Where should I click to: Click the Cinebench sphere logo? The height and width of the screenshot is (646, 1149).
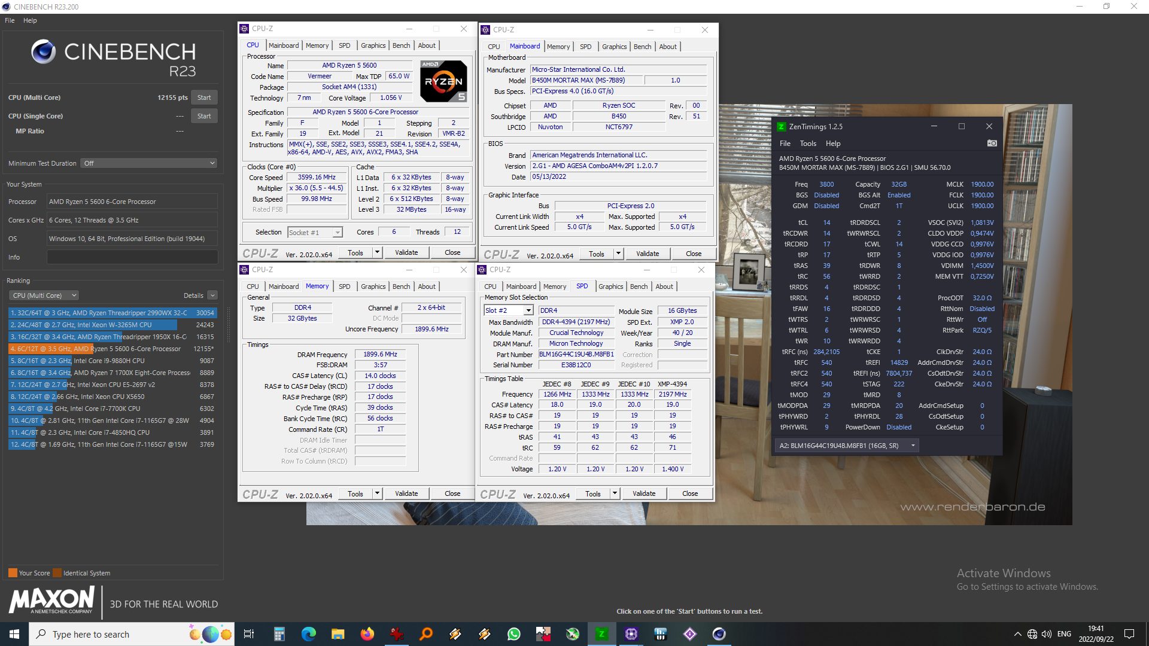click(43, 52)
